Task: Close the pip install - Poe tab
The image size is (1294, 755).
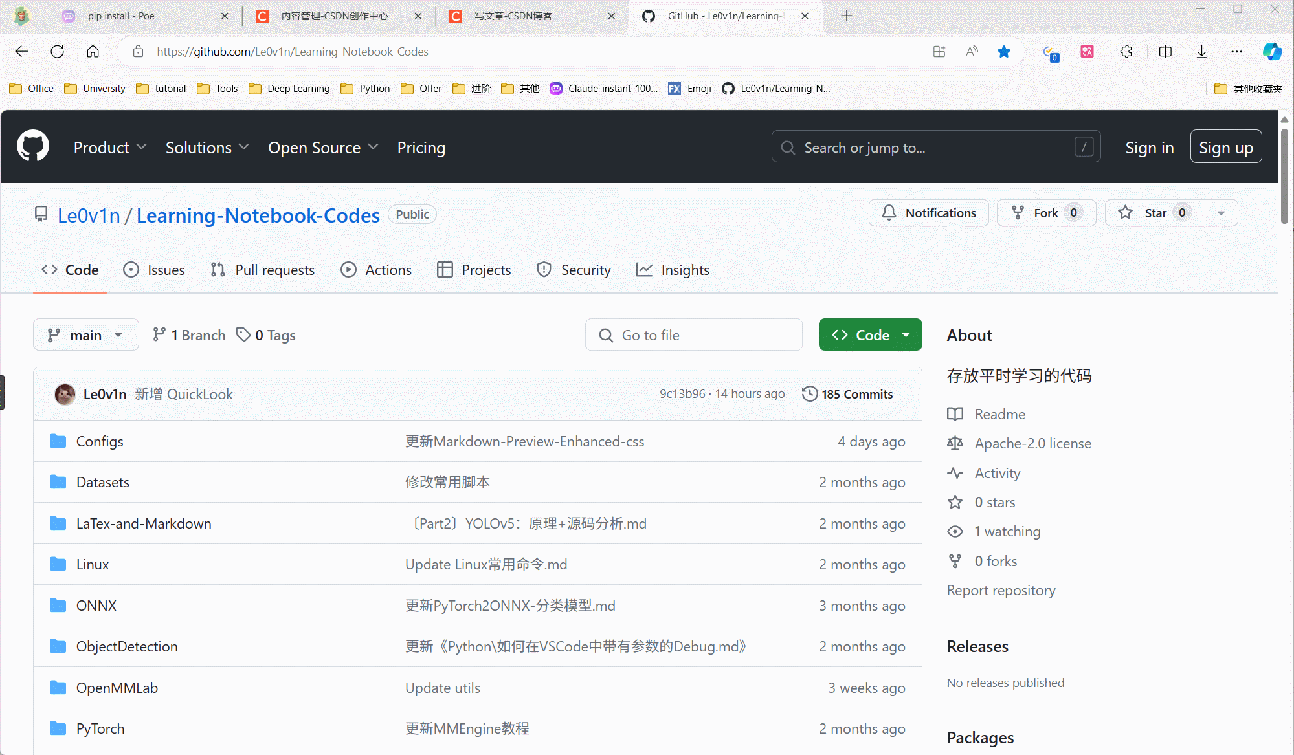Action: click(x=225, y=16)
